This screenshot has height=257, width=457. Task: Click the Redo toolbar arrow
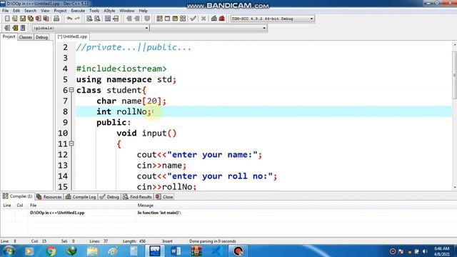[x=77, y=19]
